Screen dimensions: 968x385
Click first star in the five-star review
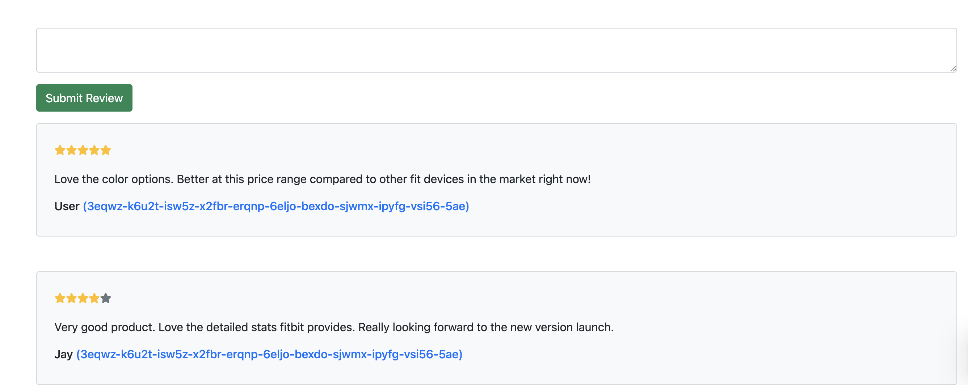[x=60, y=150]
